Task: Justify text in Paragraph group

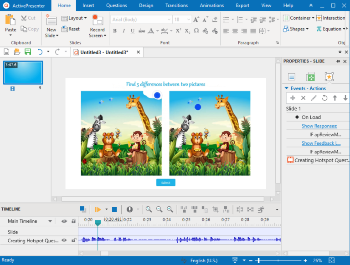Action: [x=253, y=31]
